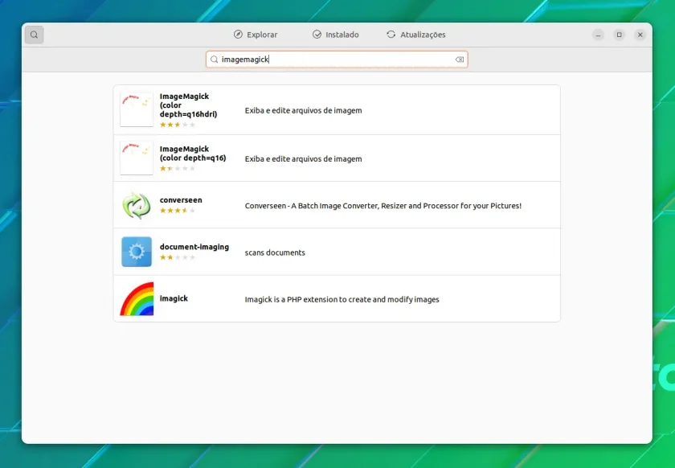Open the Atualizações tab

coord(416,35)
